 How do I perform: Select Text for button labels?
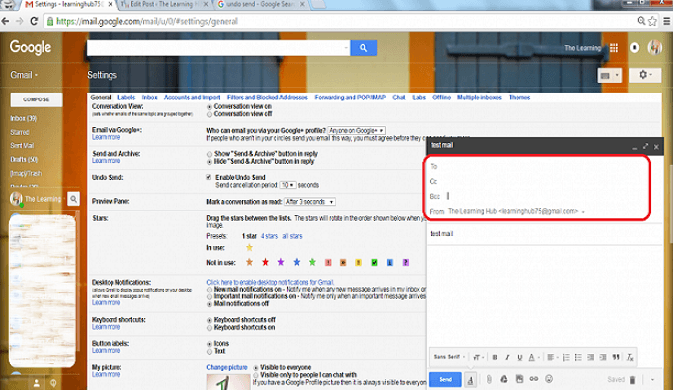(x=209, y=352)
